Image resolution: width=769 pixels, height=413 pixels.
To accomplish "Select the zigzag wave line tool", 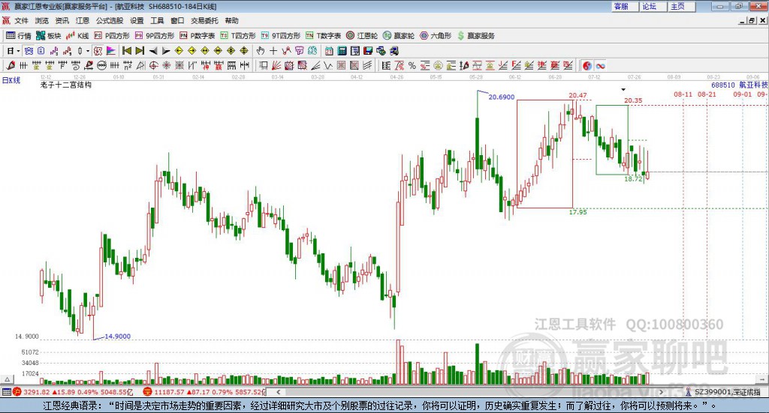I will (328, 65).
